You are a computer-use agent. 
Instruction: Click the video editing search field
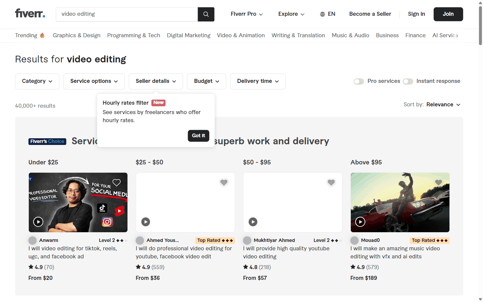[127, 14]
